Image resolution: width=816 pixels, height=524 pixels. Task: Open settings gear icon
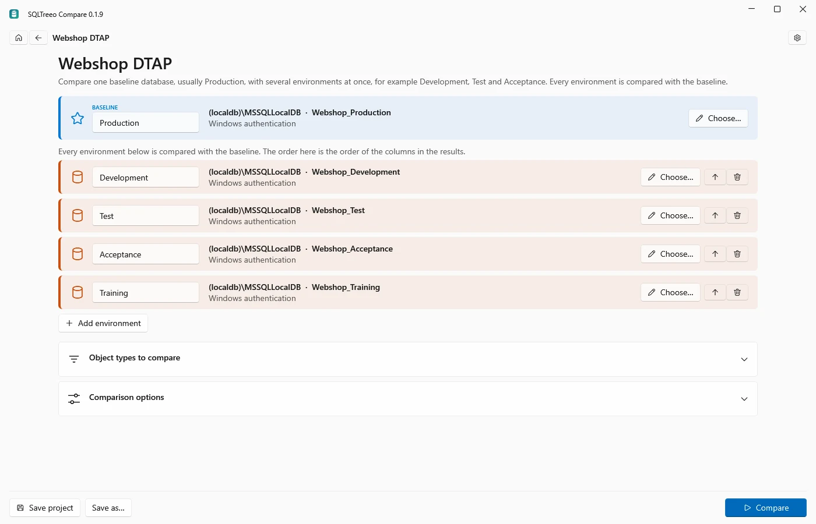pos(797,38)
